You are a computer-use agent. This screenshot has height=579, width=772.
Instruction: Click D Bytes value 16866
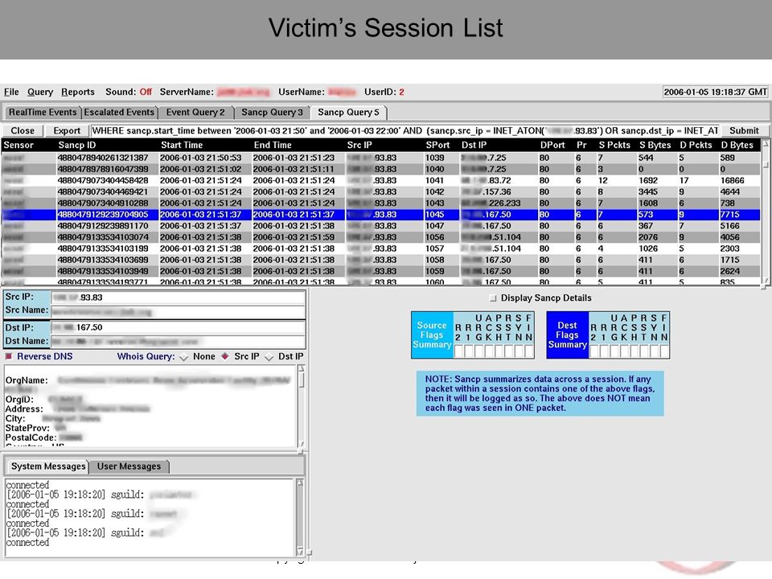[733, 181]
